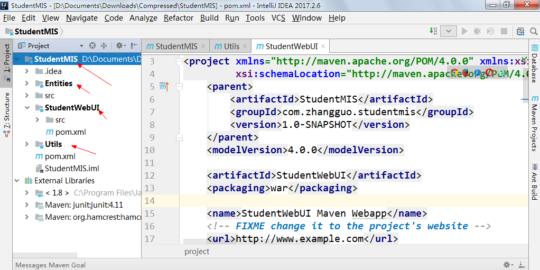Open pom.xml in Safari browser icon
Image resolution: width=540 pixels, height=270 pixels.
click(x=478, y=72)
